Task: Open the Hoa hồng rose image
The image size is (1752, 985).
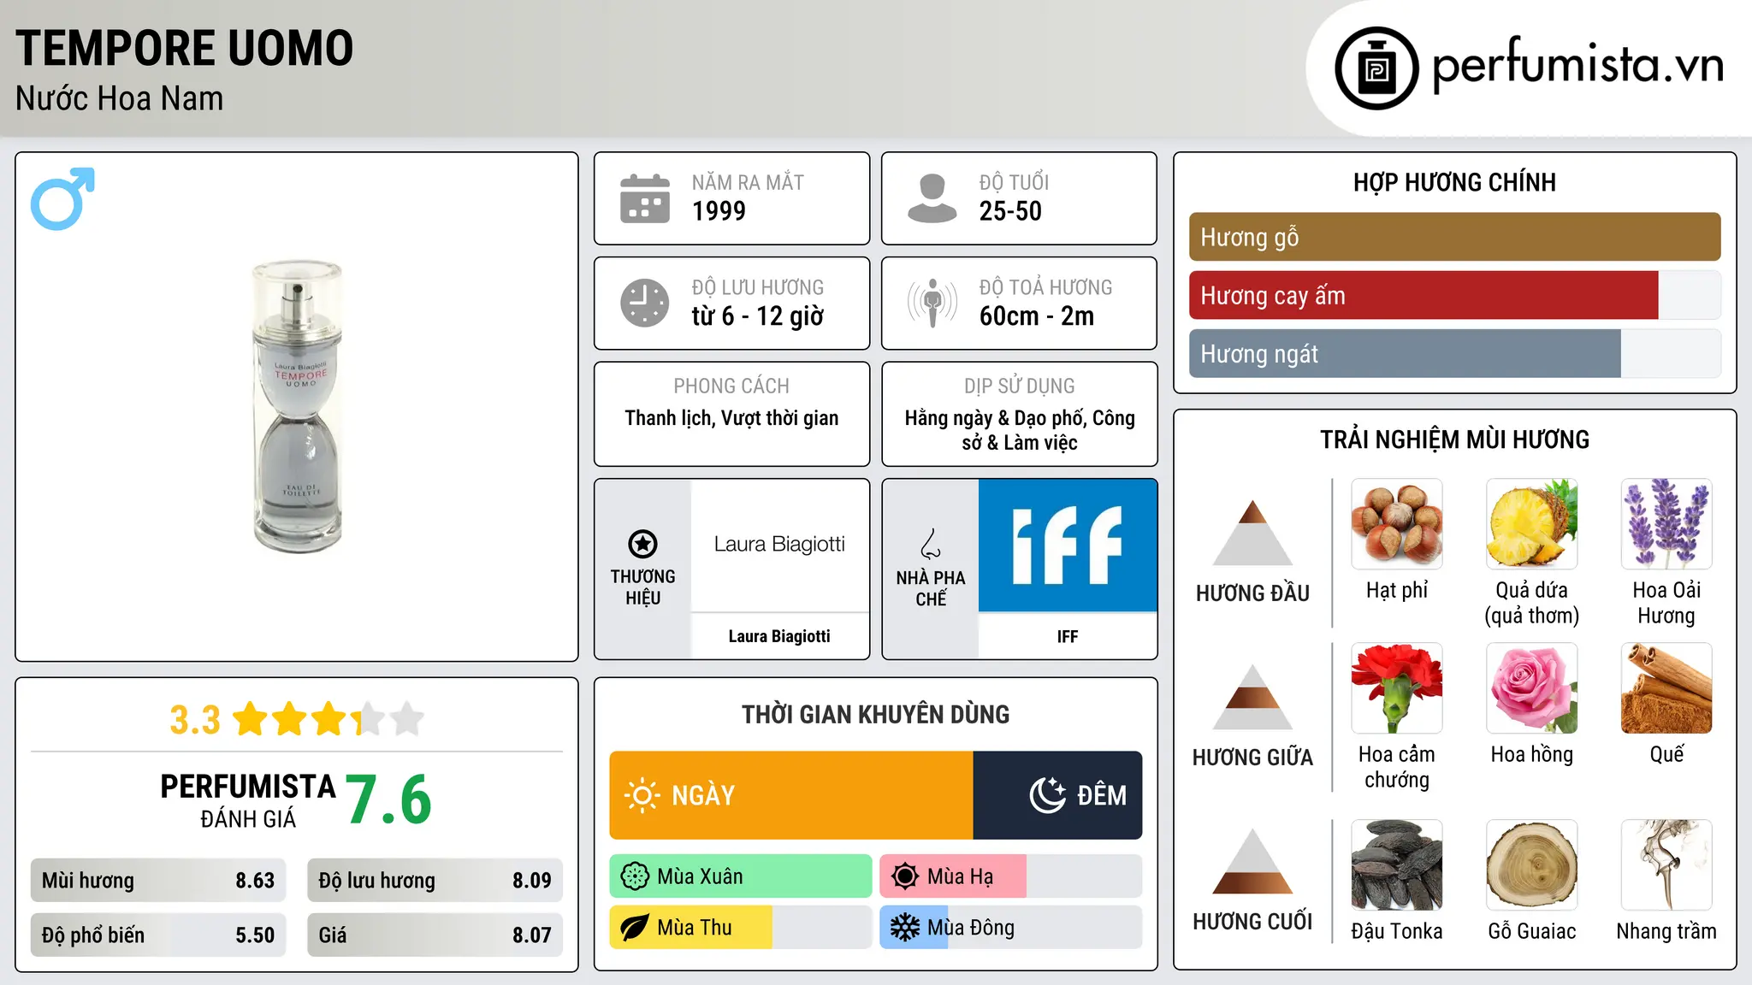Action: 1532,688
